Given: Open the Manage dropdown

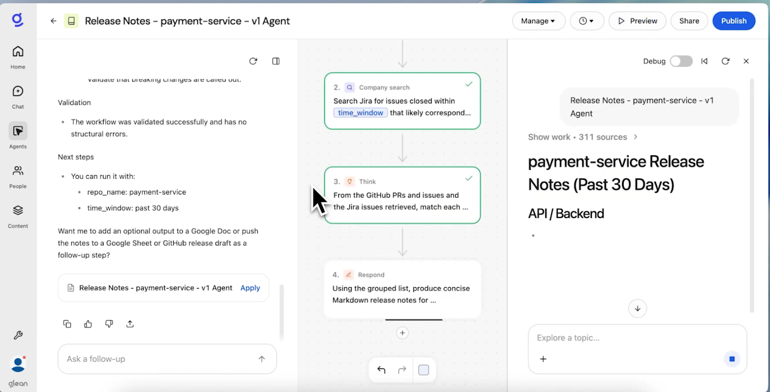Looking at the screenshot, I should 539,21.
